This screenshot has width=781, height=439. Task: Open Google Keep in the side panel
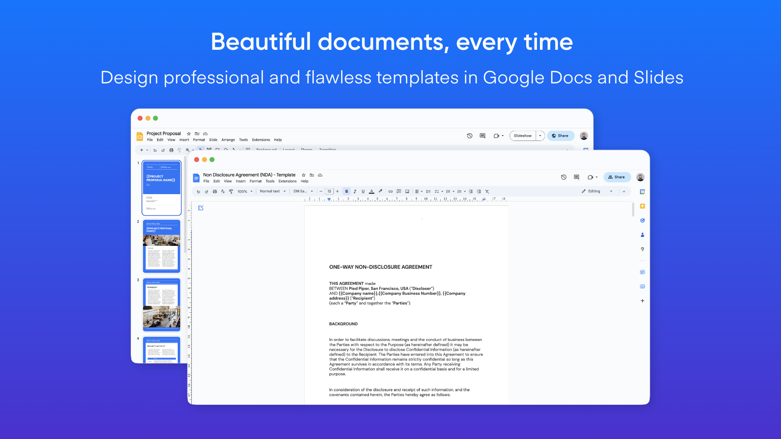(642, 206)
